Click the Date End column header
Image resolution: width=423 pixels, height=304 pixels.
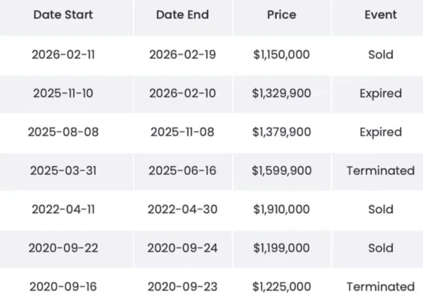point(182,15)
